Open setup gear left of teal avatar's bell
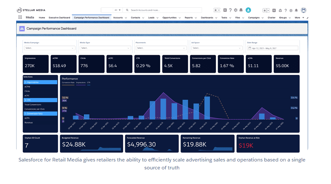331x184 pixels. point(236,10)
